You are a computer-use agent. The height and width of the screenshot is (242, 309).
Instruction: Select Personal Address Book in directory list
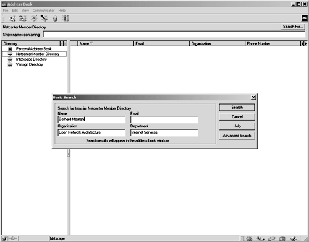(34, 49)
